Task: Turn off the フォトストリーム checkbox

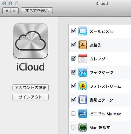Action: 73,86
